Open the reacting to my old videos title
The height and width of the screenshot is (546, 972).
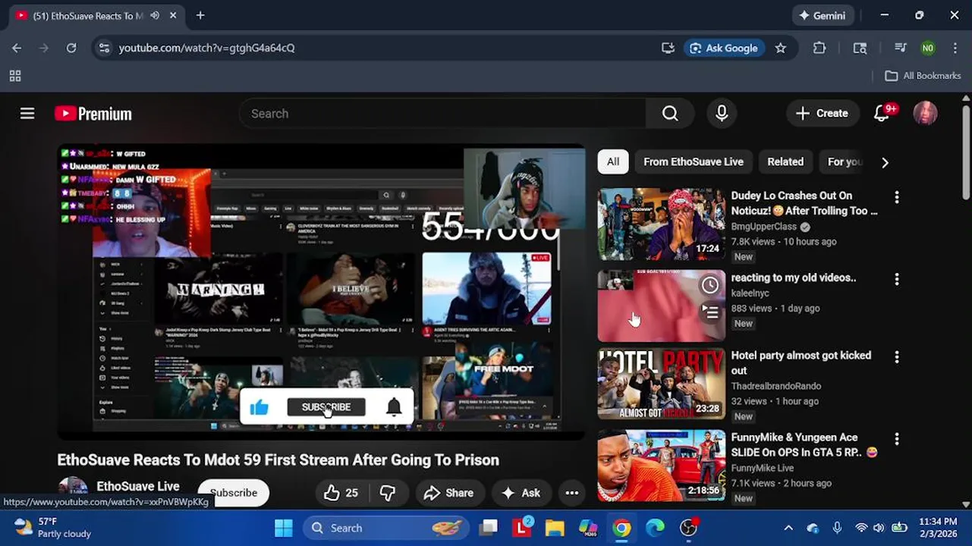click(x=794, y=278)
